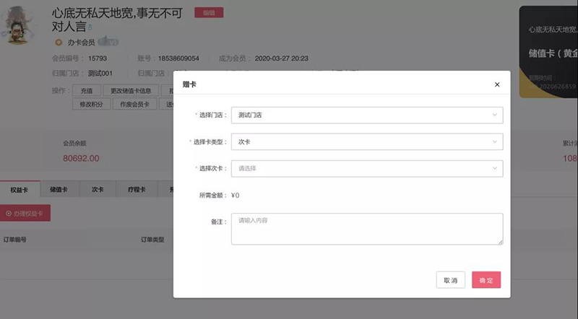Click into the 备注 text area
Image resolution: width=578 pixels, height=319 pixels.
(x=366, y=229)
